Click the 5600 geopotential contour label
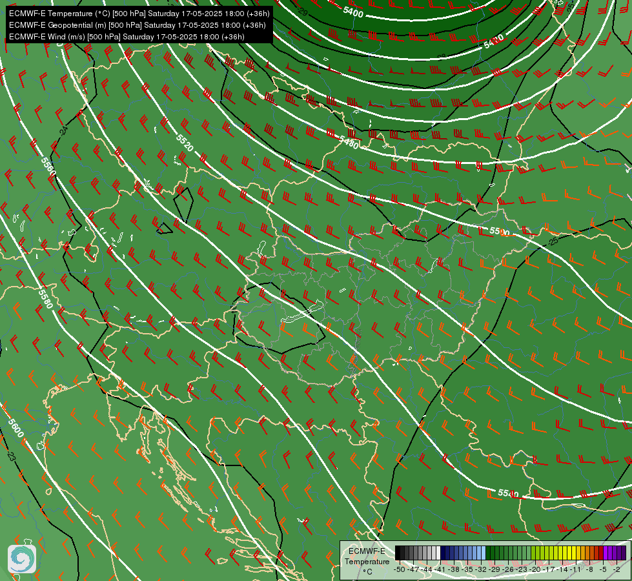 [x=16, y=428]
